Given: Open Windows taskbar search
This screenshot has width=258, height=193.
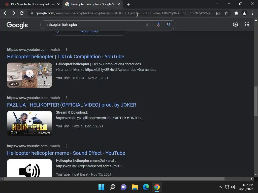Looking at the screenshot, I should click(113, 187).
